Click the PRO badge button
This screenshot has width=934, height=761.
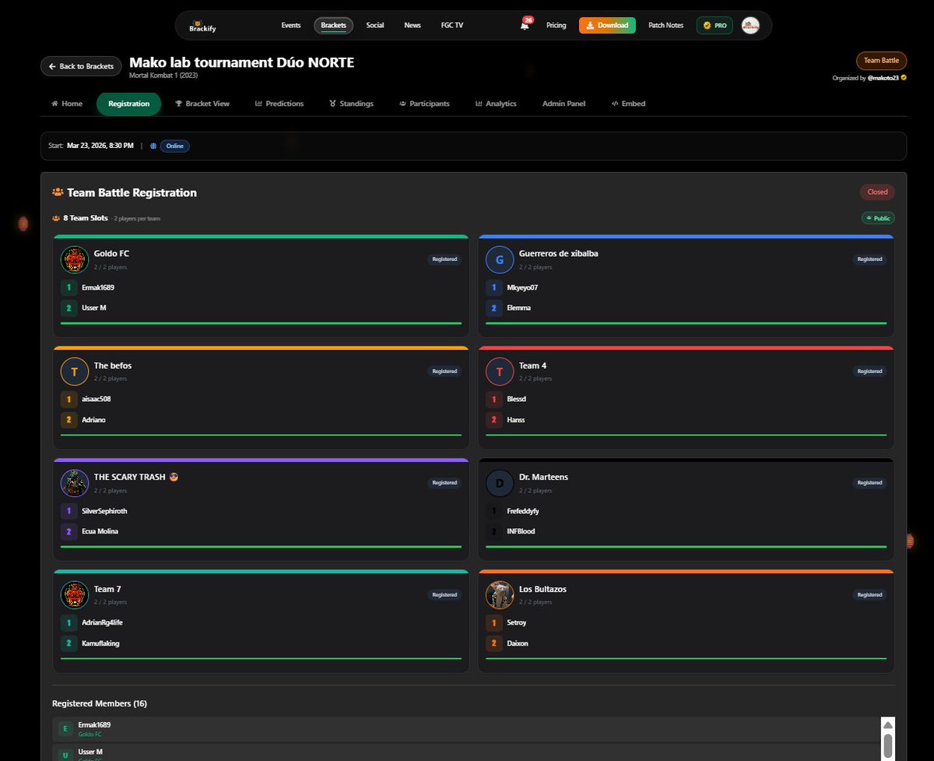coord(715,26)
